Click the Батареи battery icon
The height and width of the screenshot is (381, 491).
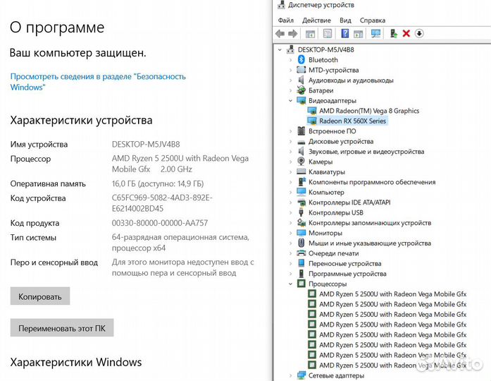[302, 90]
